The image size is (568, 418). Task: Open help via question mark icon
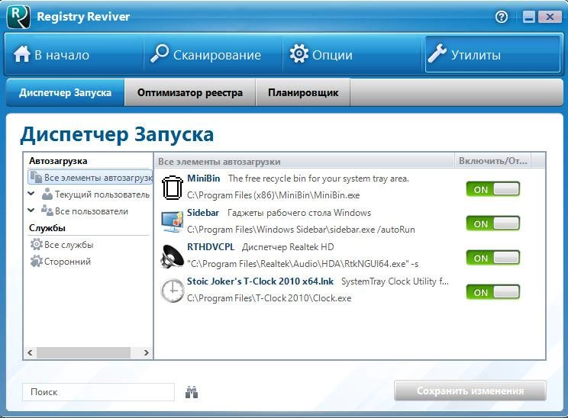(x=502, y=17)
